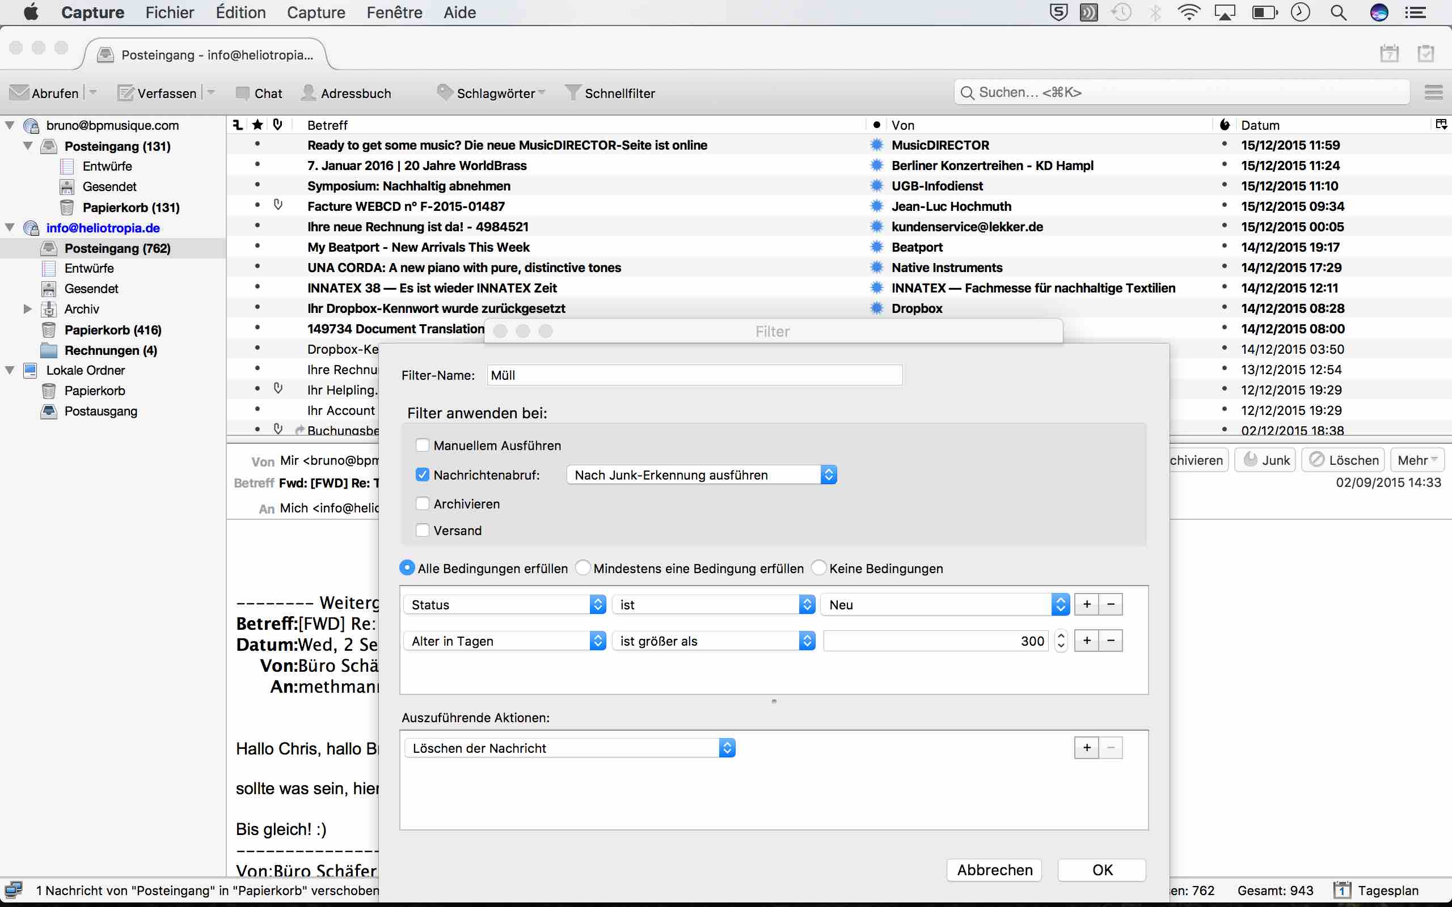Viewport: 1452px width, 907px height.
Task: Click Abbrechen in filter dialog
Action: click(994, 869)
